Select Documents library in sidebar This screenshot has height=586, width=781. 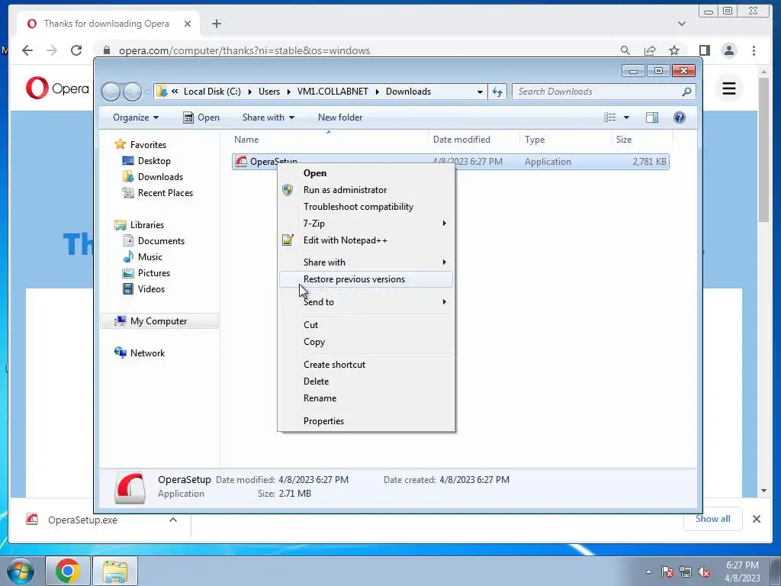[x=161, y=241]
